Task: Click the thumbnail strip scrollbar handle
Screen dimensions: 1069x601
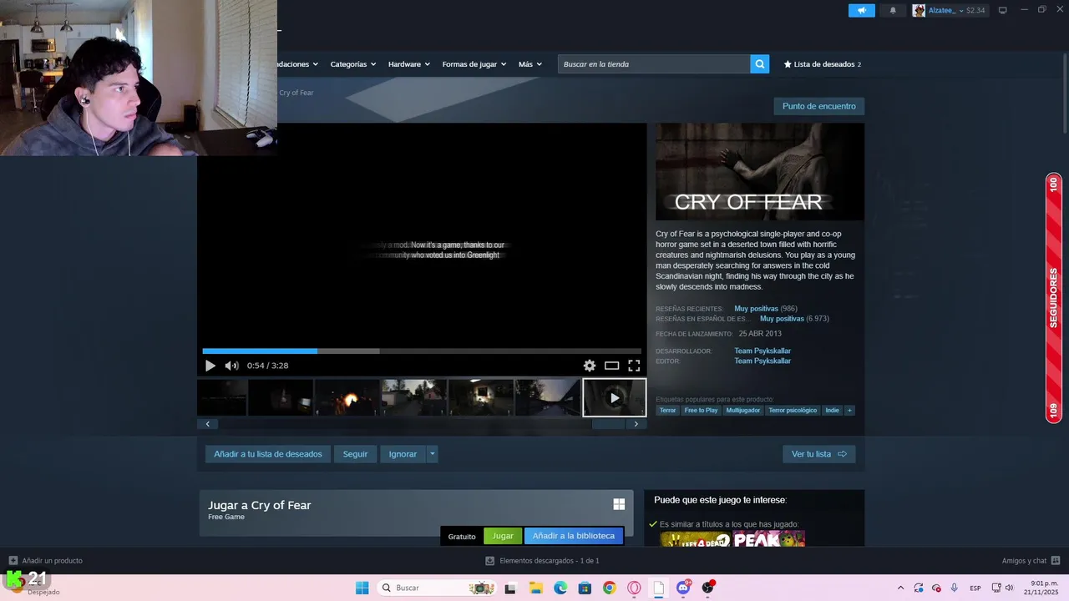Action: [x=608, y=424]
